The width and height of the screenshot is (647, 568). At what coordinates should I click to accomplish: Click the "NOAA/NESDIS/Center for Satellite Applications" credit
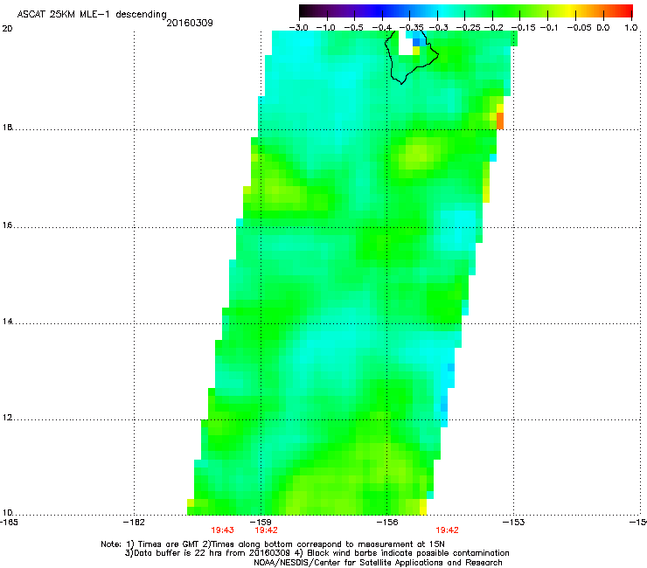pos(378,563)
